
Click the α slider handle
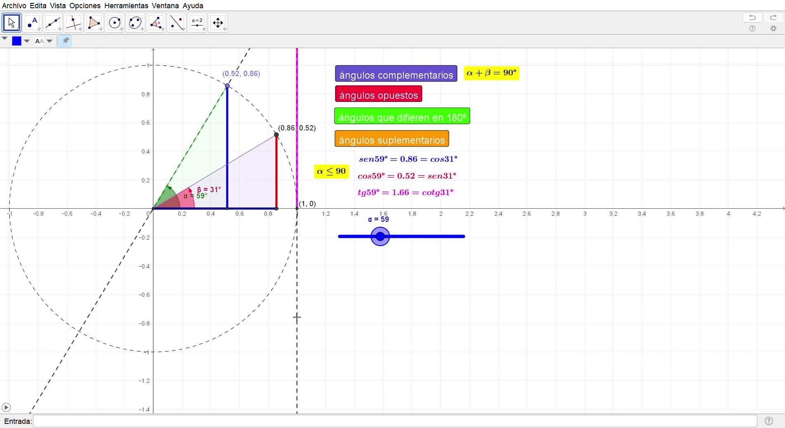[380, 237]
